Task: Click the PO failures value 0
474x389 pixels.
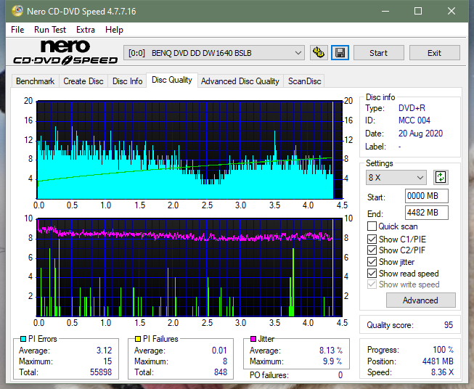Action: coord(340,375)
